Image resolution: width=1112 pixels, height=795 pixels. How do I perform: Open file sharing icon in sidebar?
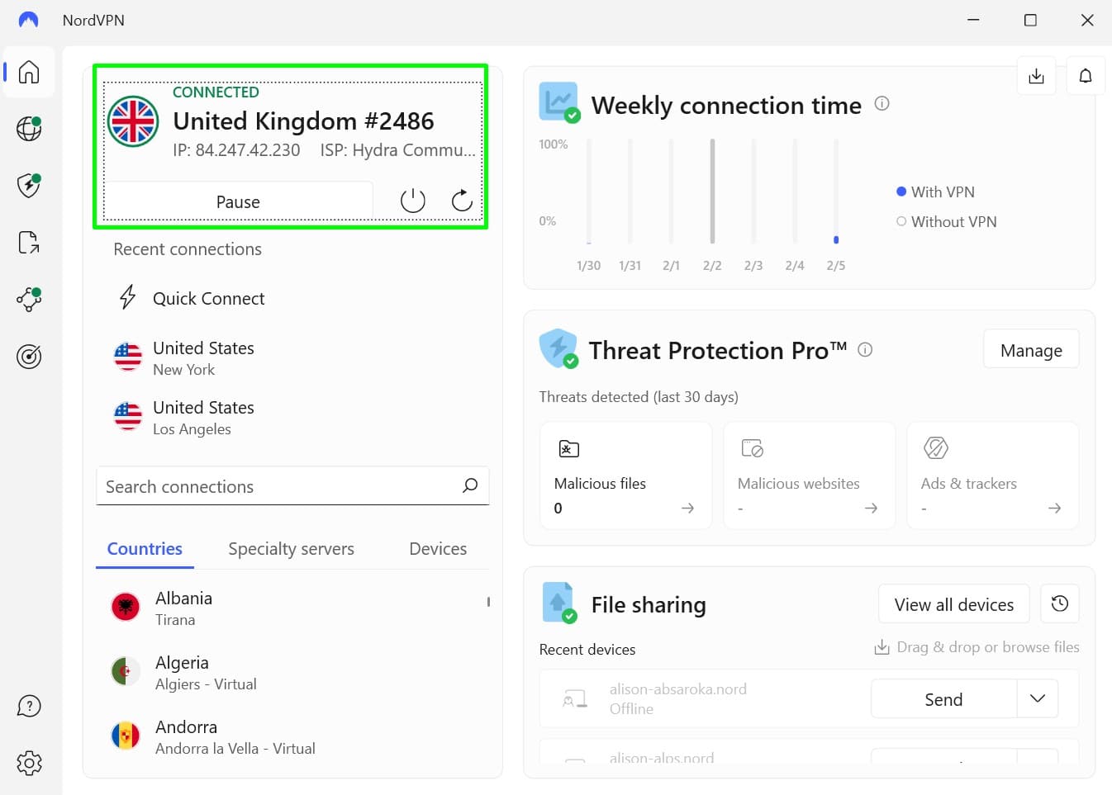pos(29,243)
